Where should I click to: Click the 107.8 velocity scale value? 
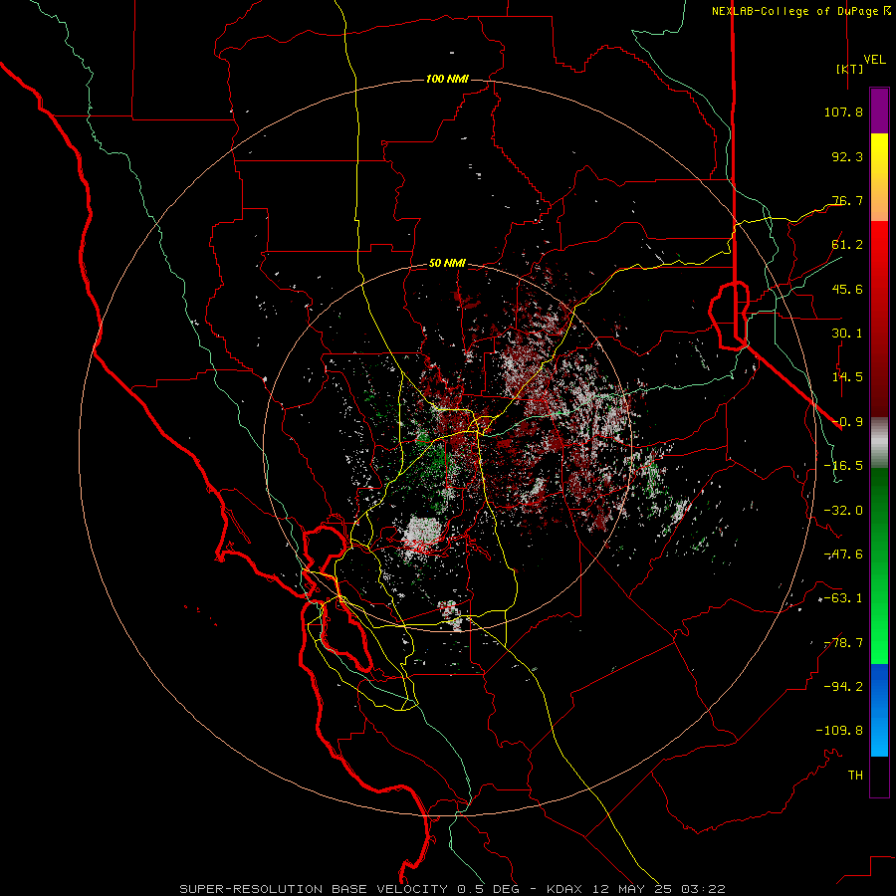(843, 112)
